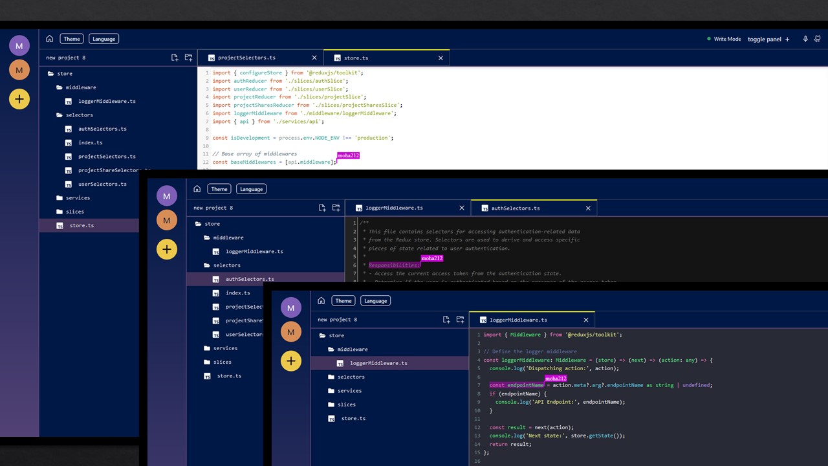The image size is (828, 466).
Task: Click the purple M avatar in the middle window
Action: [167, 195]
